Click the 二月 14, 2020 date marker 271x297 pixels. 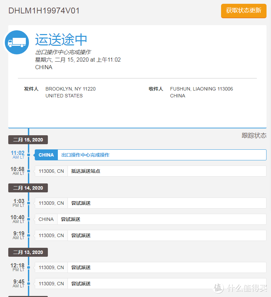point(28,188)
